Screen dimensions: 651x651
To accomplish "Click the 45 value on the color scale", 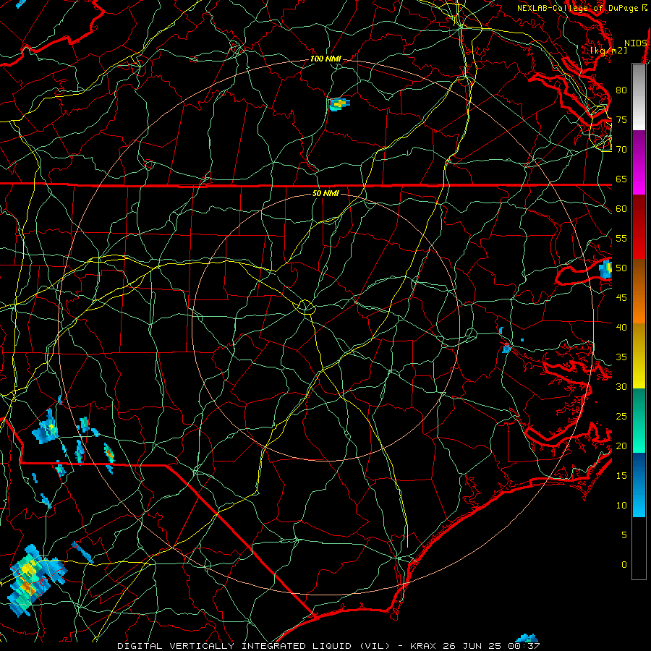I will click(621, 298).
